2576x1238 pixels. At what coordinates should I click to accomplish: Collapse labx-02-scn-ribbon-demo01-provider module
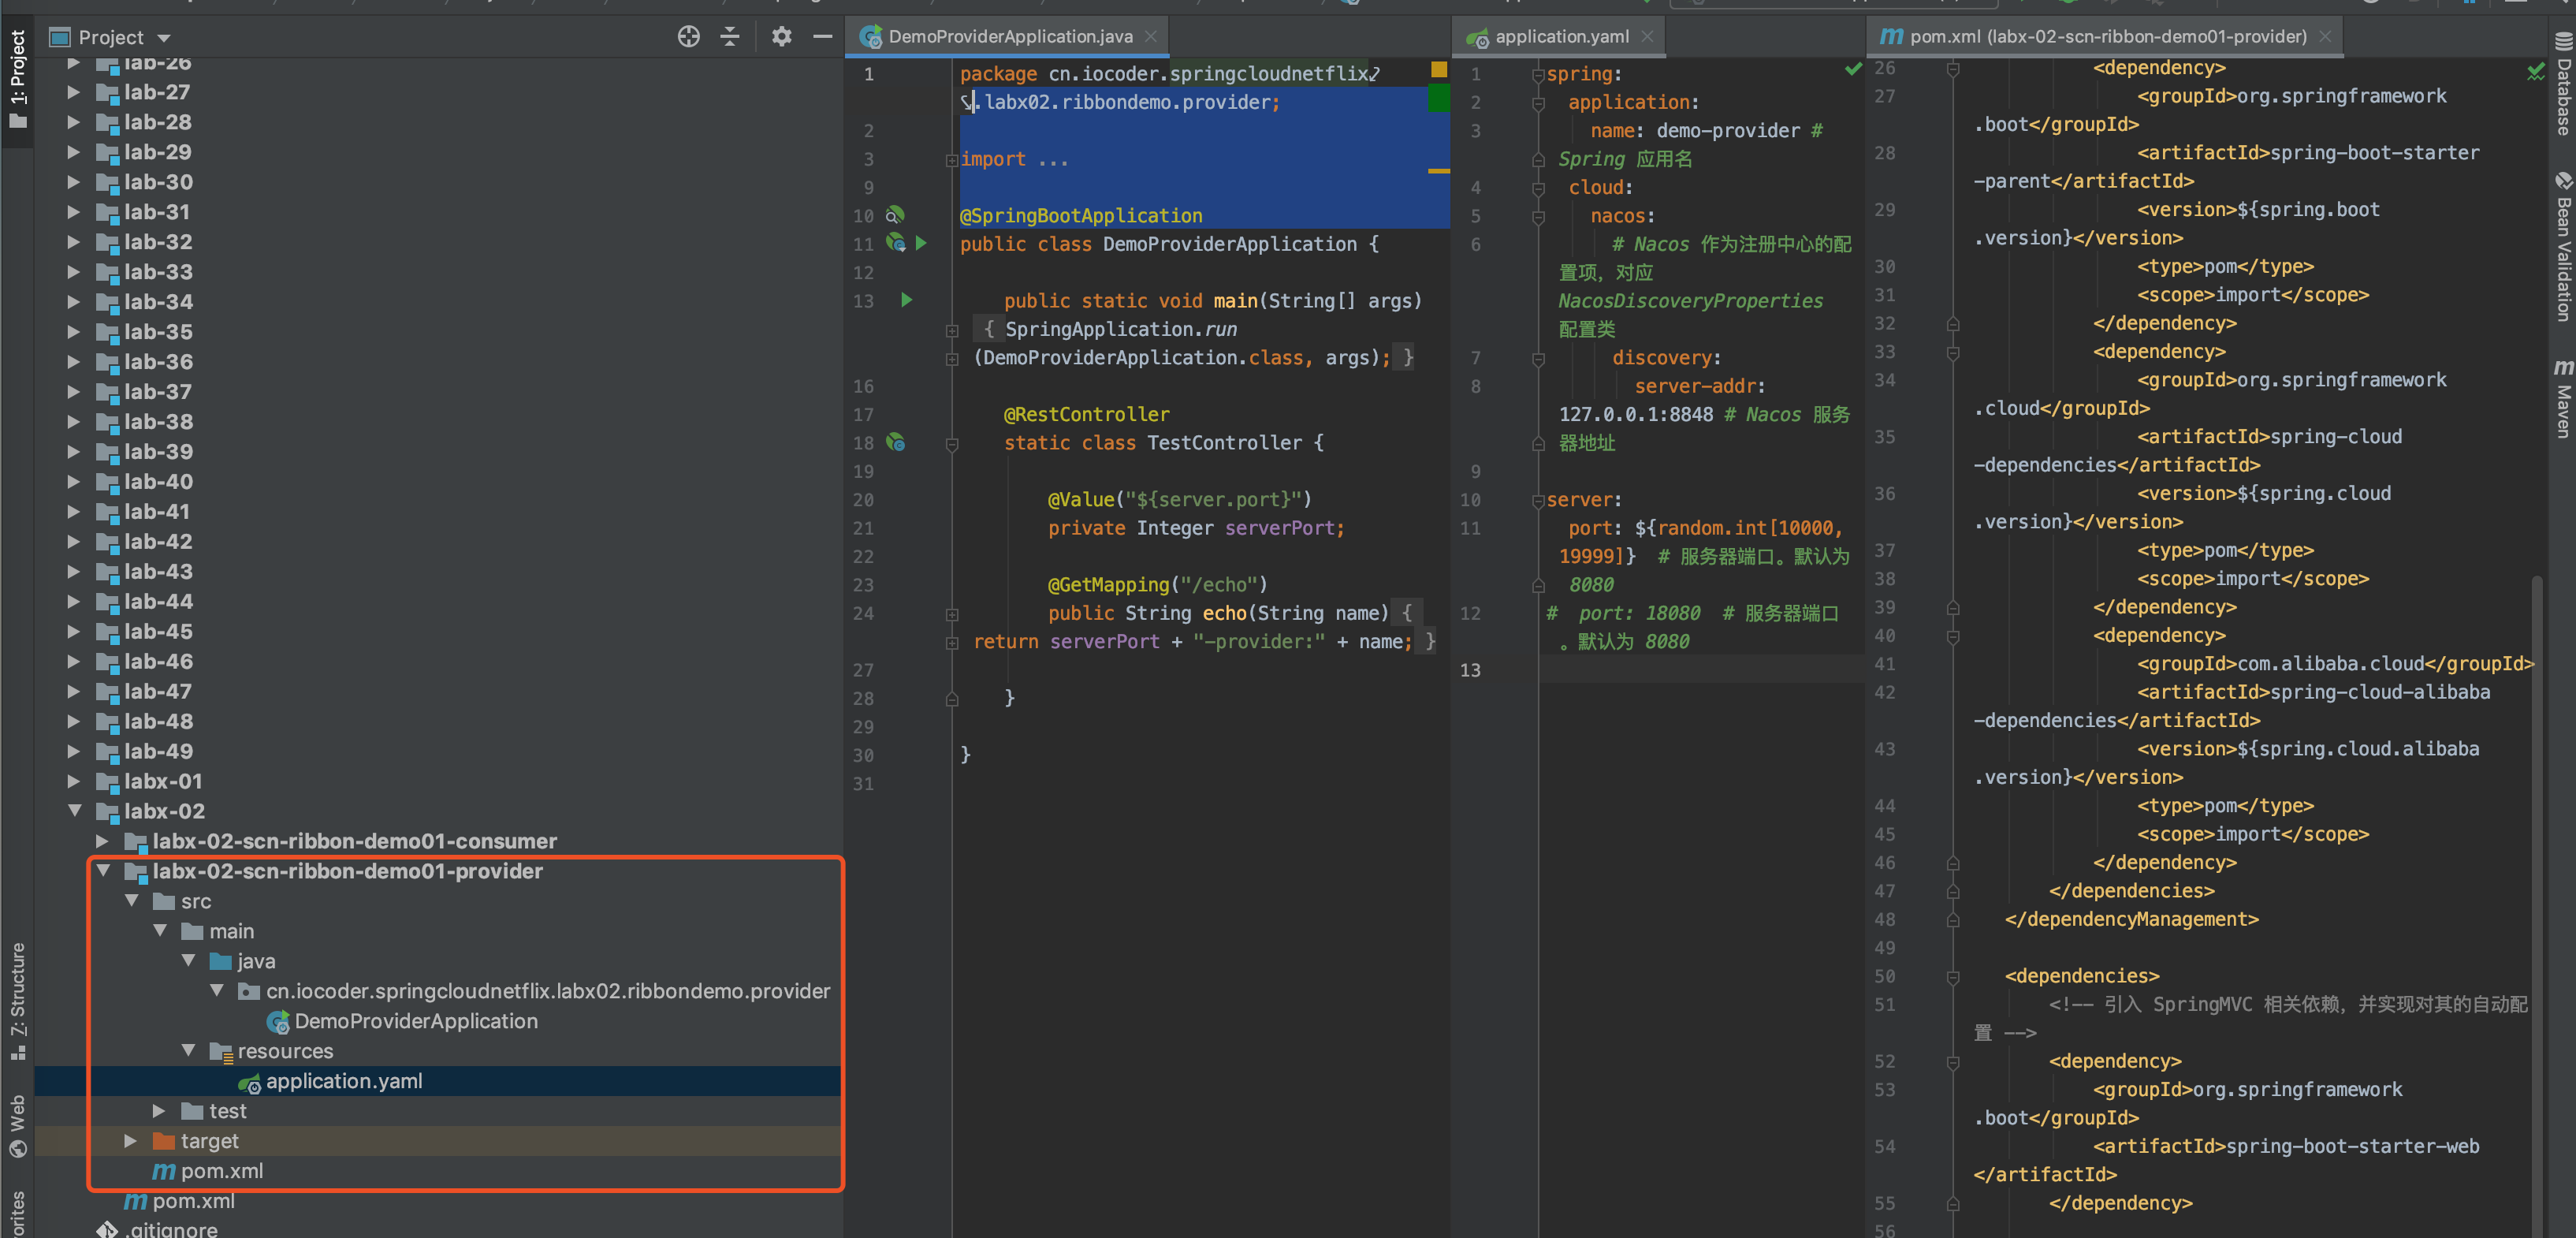pos(102,871)
